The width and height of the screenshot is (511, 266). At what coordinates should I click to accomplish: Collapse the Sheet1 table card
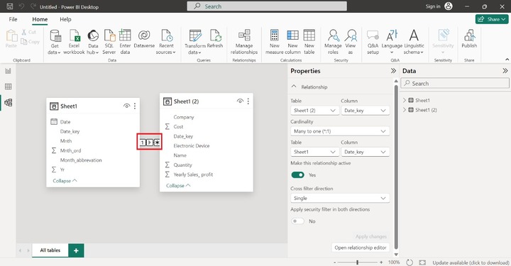click(65, 181)
